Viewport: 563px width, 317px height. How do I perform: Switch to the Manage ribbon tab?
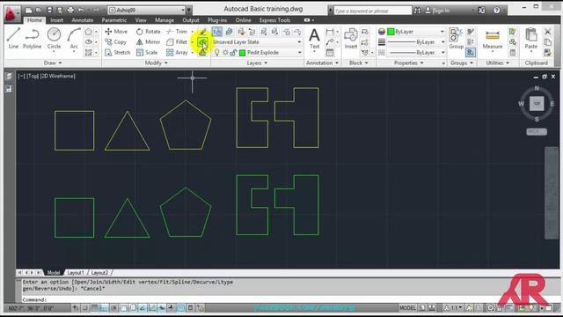[165, 20]
